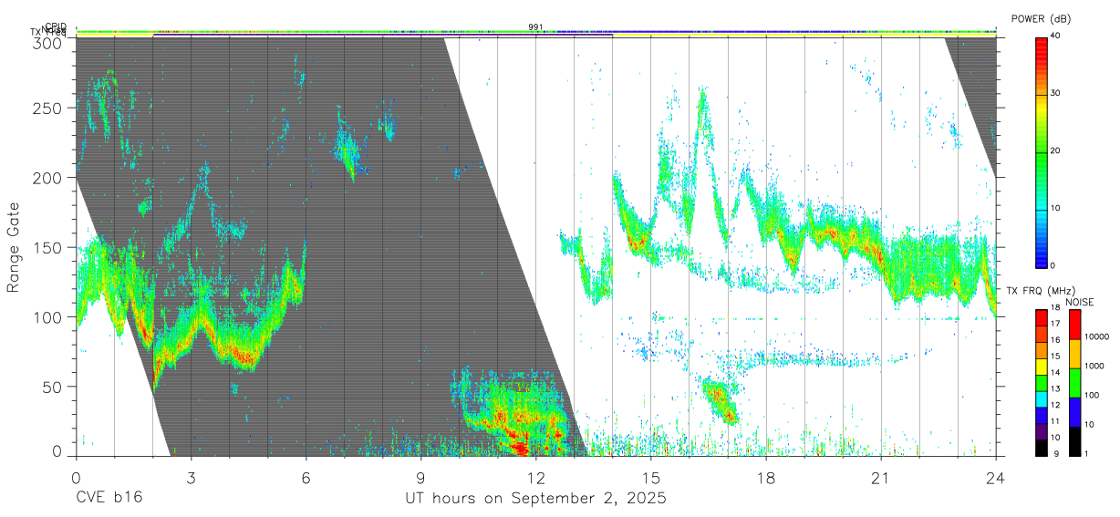Click the 991 CPID value above the plot
This screenshot has height=517, width=1120.
(x=535, y=27)
